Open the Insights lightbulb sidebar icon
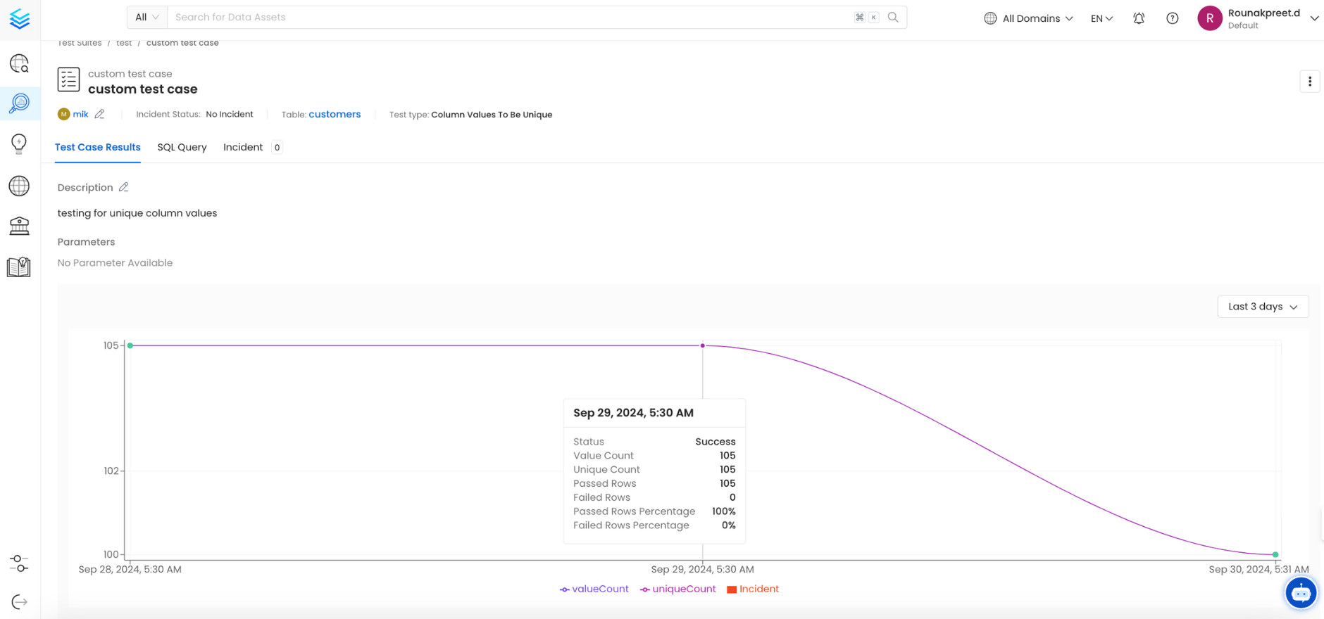 19,143
